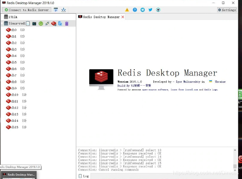Click the export connections icon
Viewport: 242px width, 179px height.
click(x=64, y=10)
